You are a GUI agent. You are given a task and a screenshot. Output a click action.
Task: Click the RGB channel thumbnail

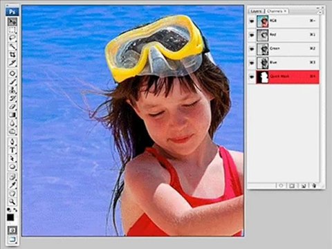tap(263, 21)
